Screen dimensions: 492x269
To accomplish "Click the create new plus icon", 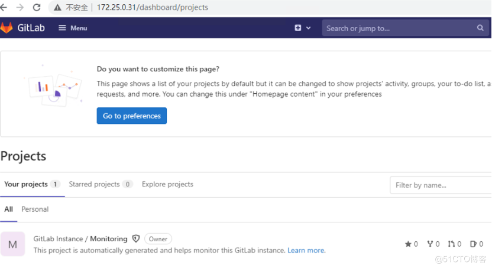I will tap(298, 28).
